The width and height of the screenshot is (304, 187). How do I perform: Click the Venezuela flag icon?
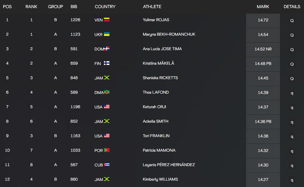point(107,20)
